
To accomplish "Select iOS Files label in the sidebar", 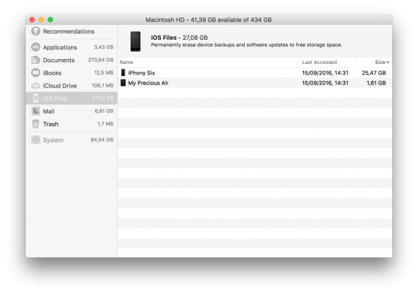I will pos(55,98).
